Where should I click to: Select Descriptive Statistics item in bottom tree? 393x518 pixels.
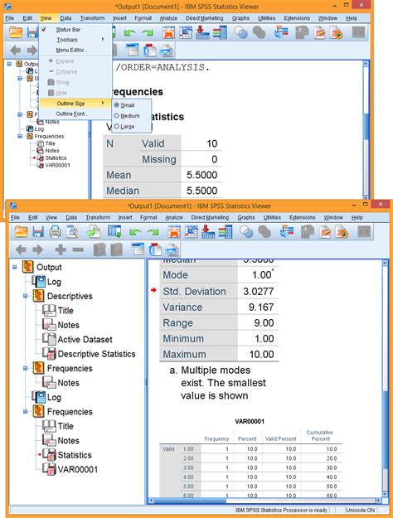click(96, 354)
